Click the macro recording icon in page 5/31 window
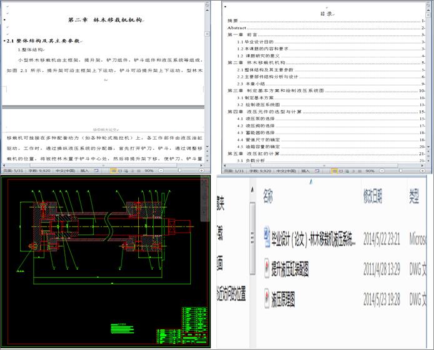Viewport: 434px width, 350px height. tap(96, 171)
